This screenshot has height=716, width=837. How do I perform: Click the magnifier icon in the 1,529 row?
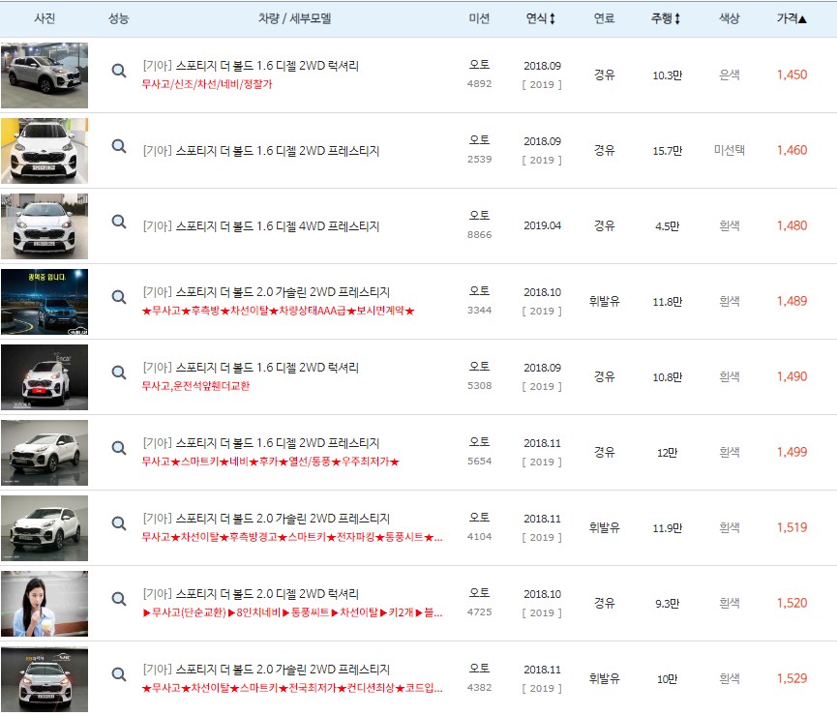pyautogui.click(x=118, y=674)
